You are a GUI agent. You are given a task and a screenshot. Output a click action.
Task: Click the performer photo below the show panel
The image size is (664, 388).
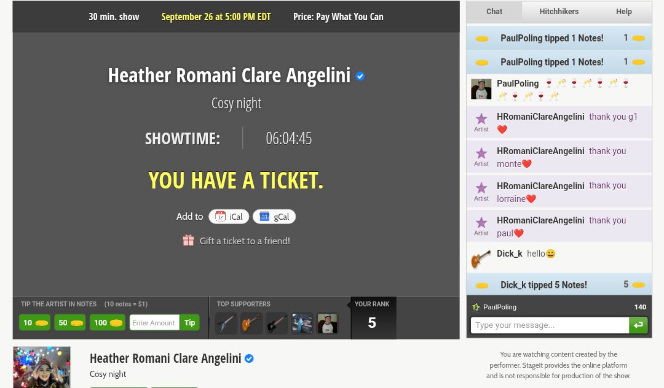42,367
